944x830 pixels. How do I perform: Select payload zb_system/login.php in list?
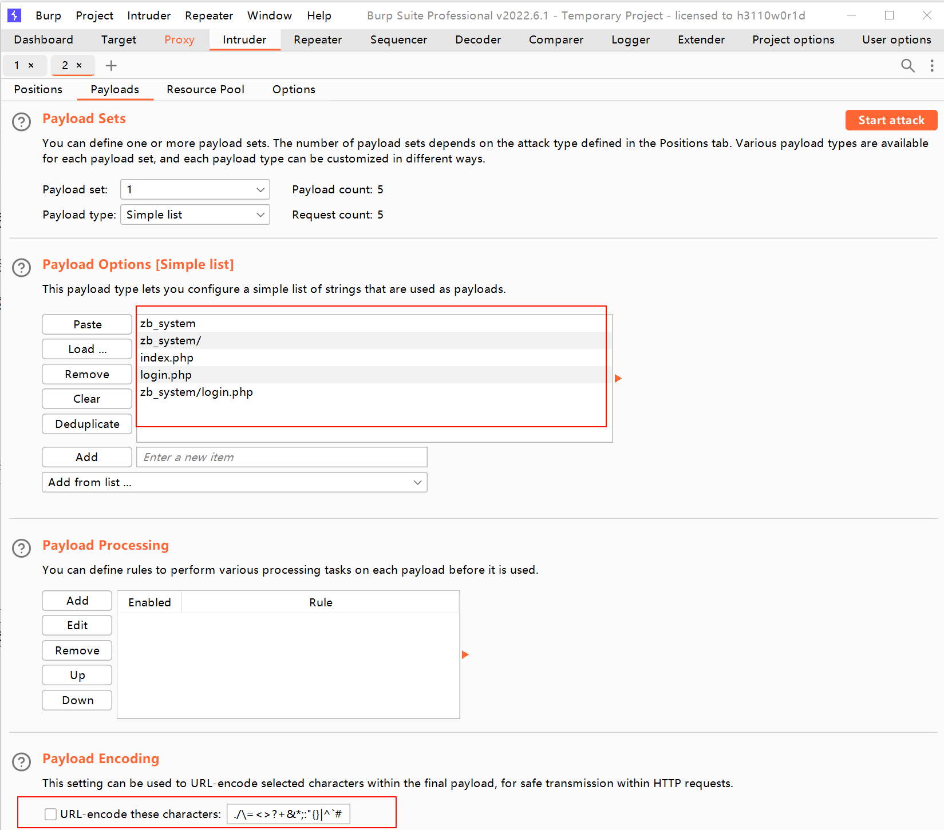[x=374, y=392]
